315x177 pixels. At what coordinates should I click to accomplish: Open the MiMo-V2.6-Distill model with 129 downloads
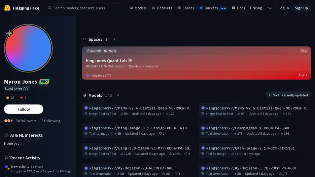[138, 110]
